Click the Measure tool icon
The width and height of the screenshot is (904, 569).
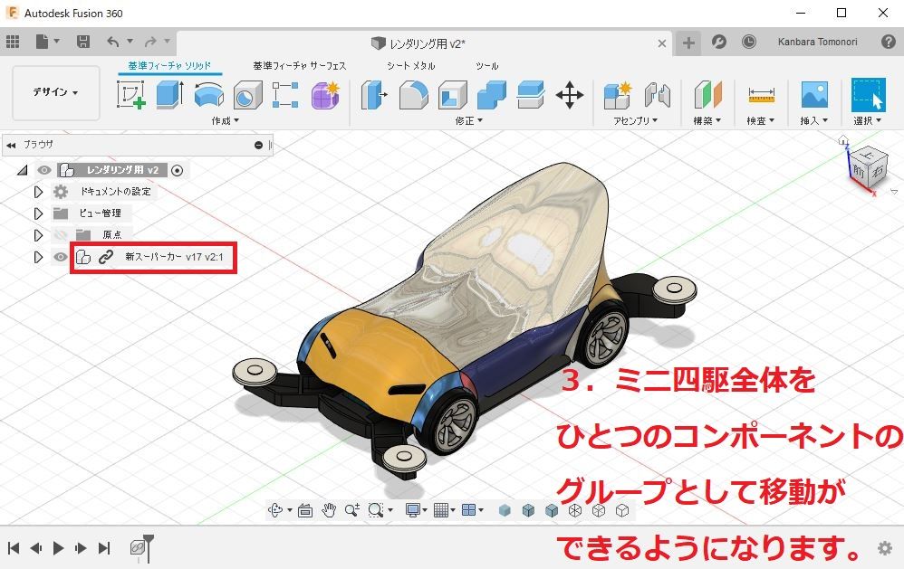coord(761,94)
